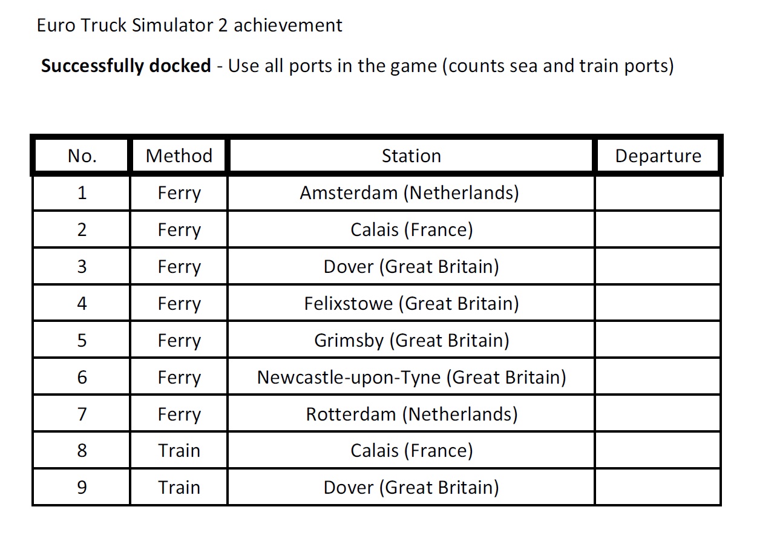Click the Amsterdam (Netherlands) station cell
Image resolution: width=777 pixels, height=547 pixels.
(x=410, y=193)
